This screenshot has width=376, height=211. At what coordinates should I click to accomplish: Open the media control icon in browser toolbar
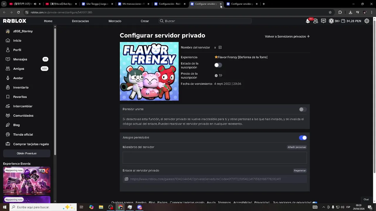tap(357, 12)
